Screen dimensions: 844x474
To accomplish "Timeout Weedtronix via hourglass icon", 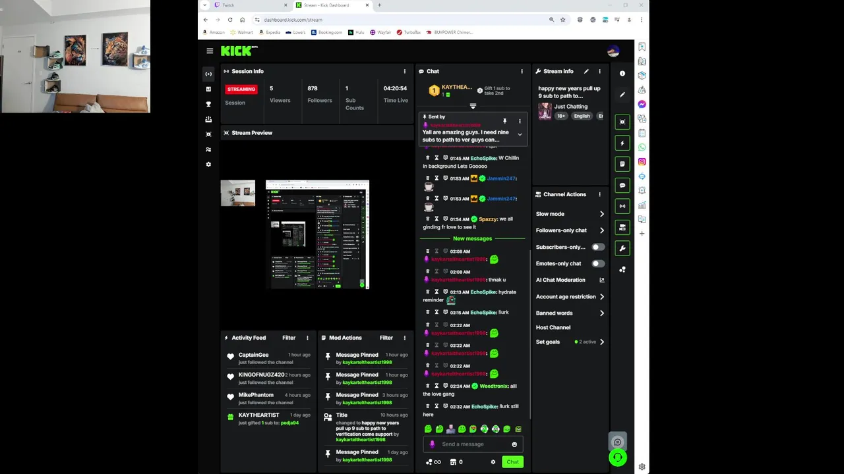I will 437,386.
